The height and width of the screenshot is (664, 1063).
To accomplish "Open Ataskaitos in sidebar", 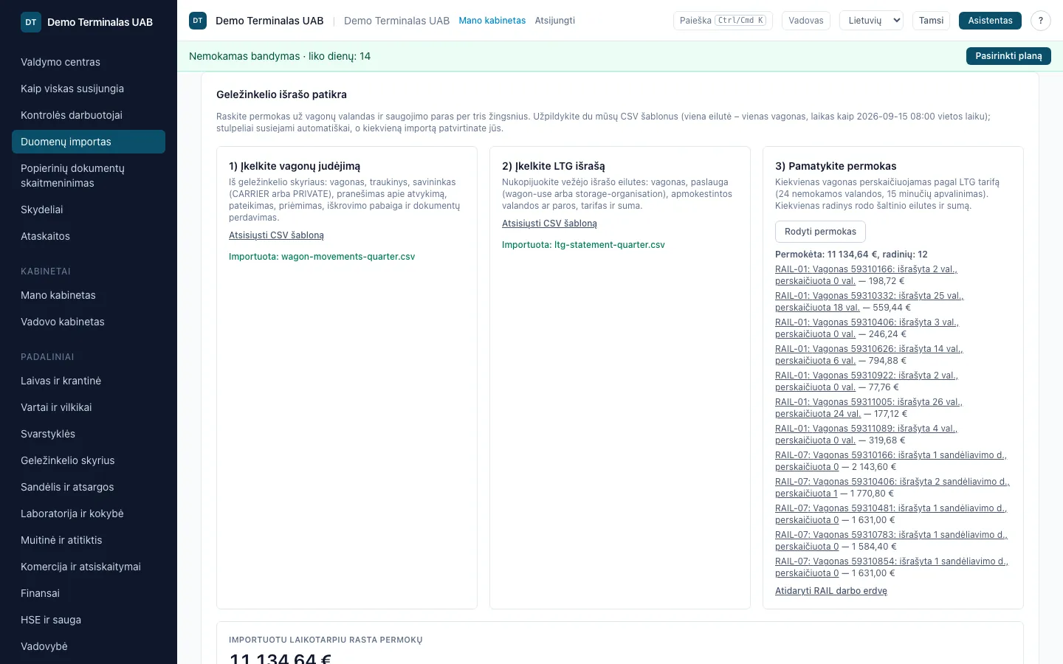I will click(89, 236).
